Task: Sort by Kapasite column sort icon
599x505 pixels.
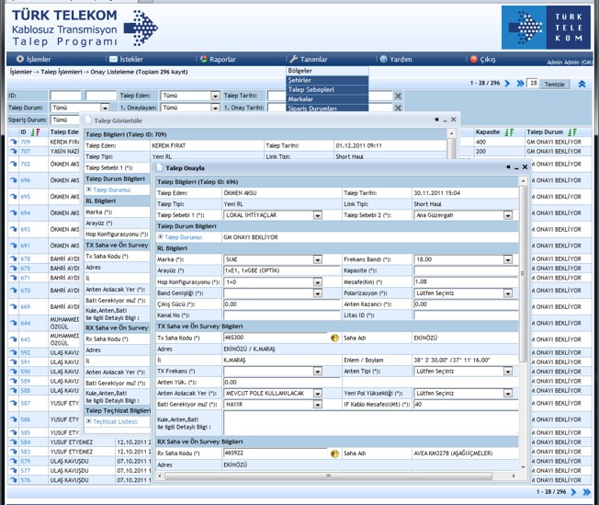Action: (509, 132)
